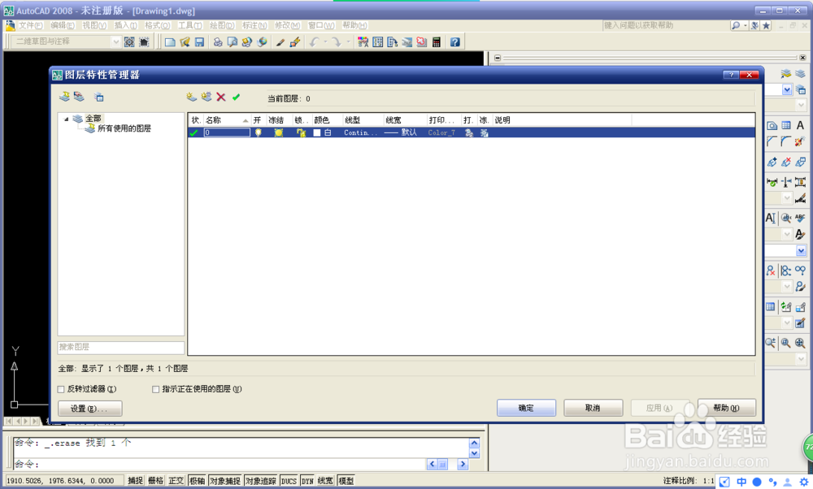Click New Property Filter icon in layer manager
The image size is (813, 489).
[64, 97]
